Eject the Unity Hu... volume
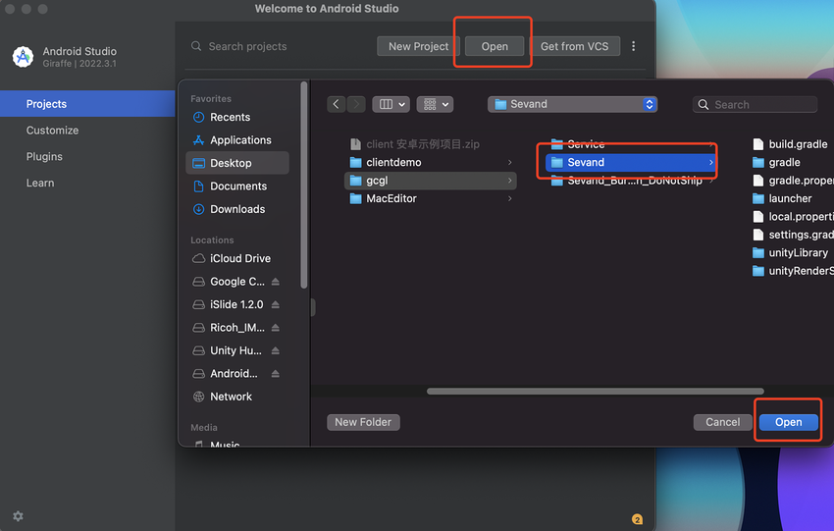The height and width of the screenshot is (531, 834). pyautogui.click(x=276, y=350)
